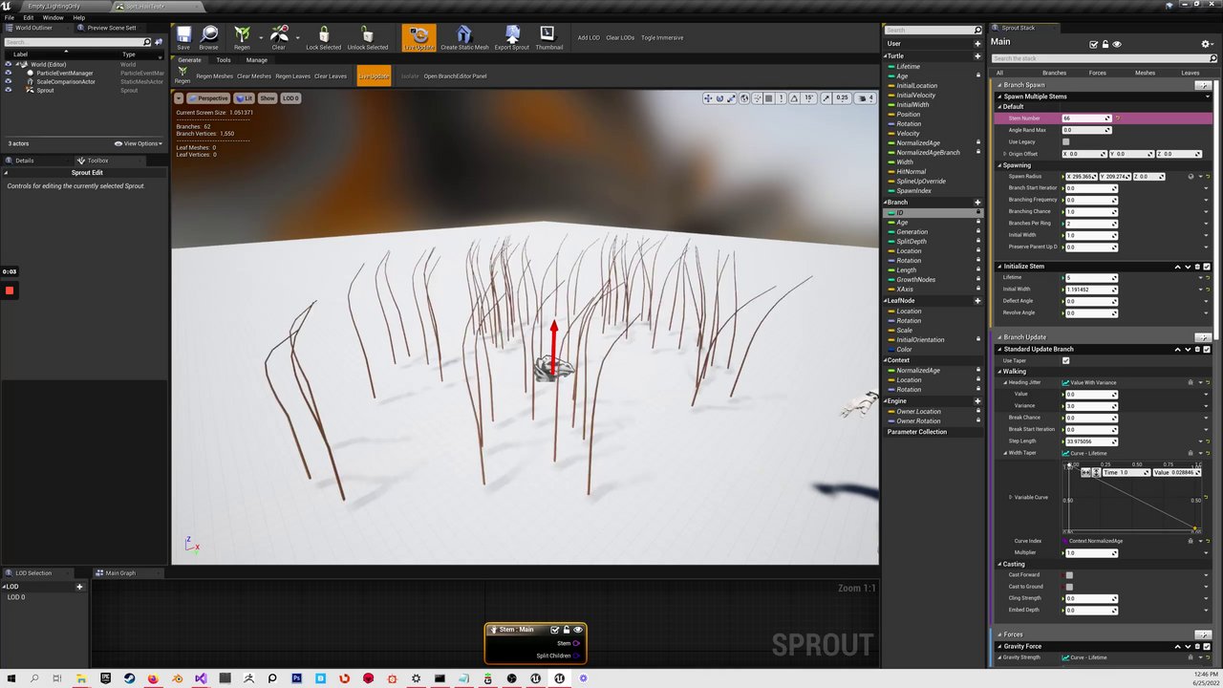The image size is (1223, 688).
Task: Click the small Regen icon in Generate tab
Action: 182,74
